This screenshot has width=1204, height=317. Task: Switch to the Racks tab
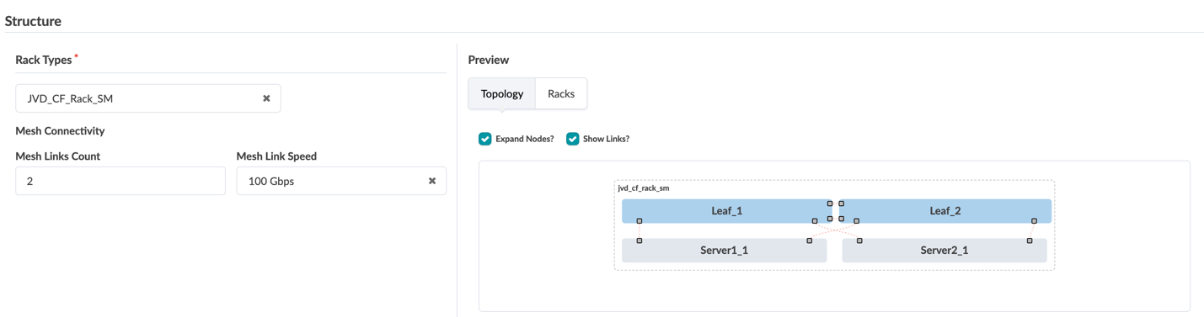561,93
